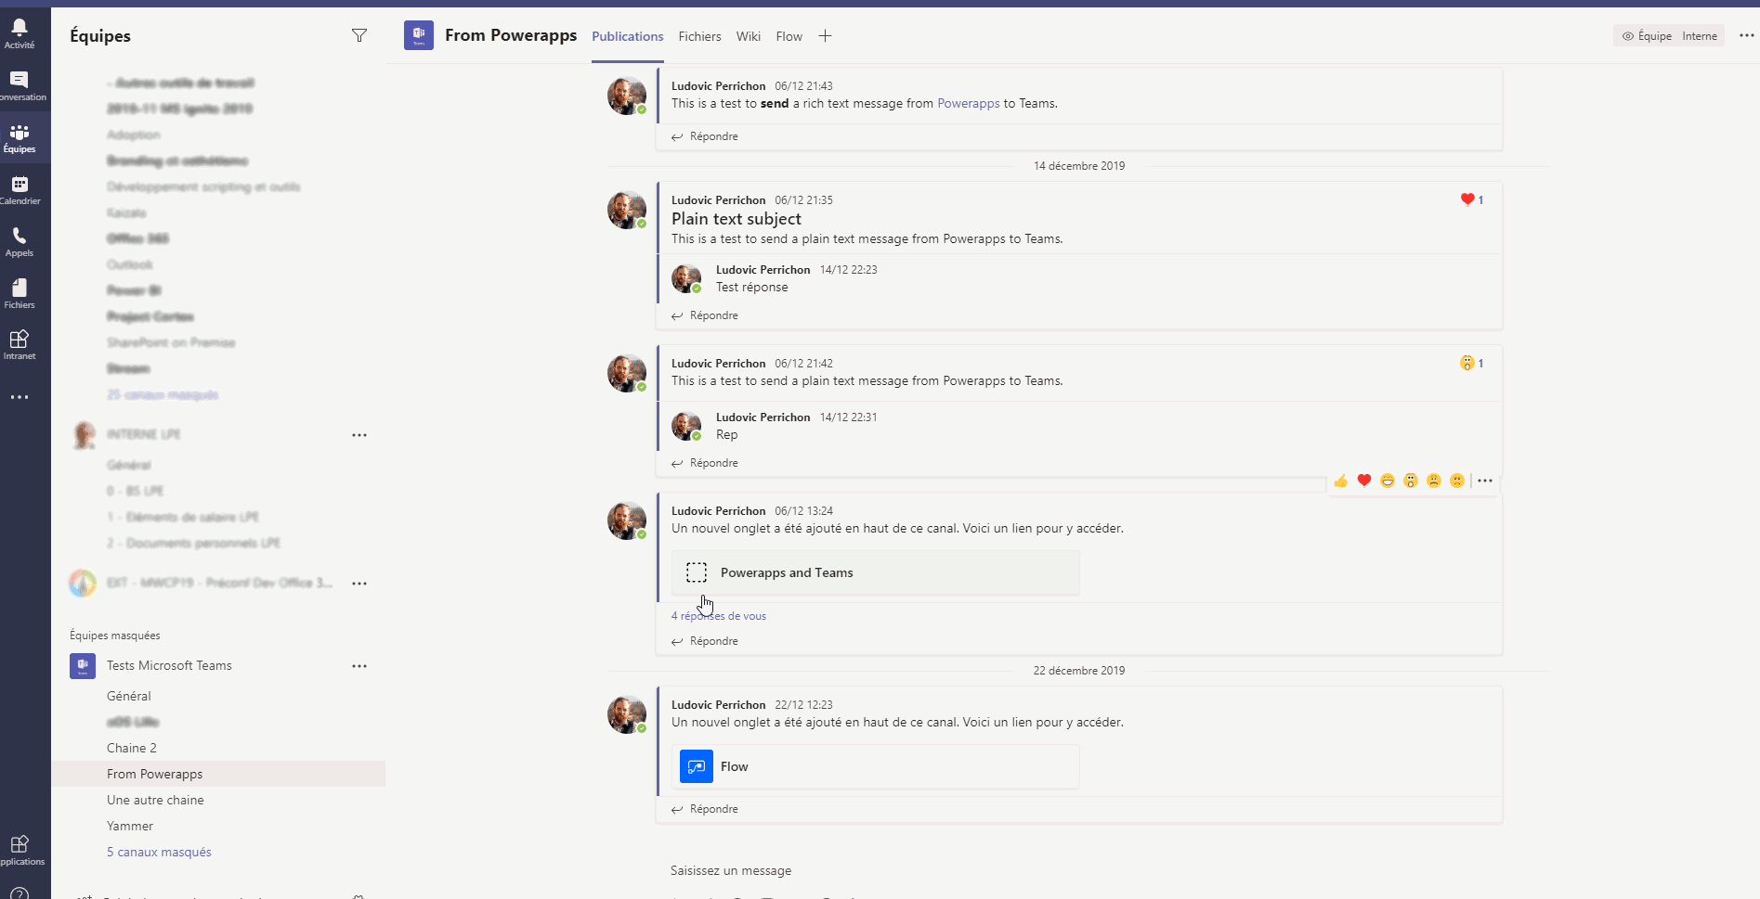
Task: Open more options for INTERNE LPE team
Action: (359, 435)
